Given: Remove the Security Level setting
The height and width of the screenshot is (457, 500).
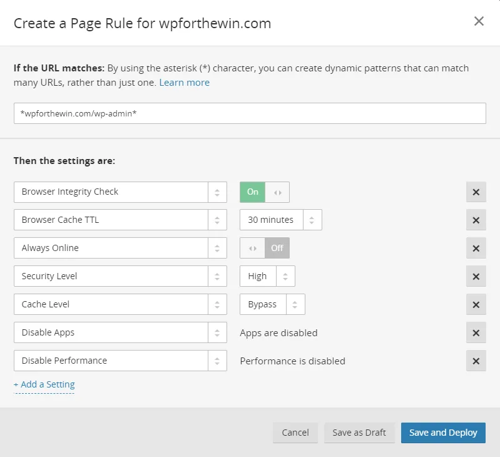Looking at the screenshot, I should coord(476,276).
